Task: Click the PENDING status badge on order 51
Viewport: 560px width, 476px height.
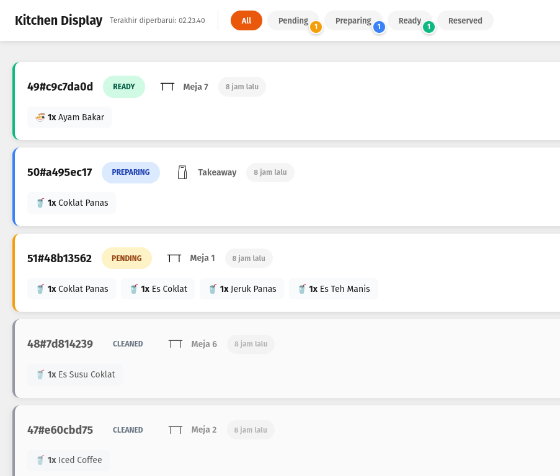Action: [x=127, y=258]
